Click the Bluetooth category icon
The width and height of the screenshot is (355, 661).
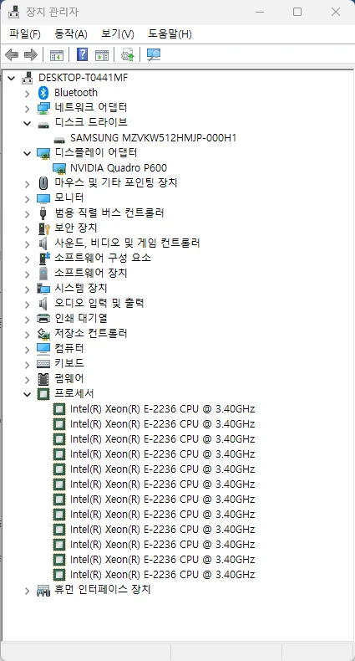43,93
